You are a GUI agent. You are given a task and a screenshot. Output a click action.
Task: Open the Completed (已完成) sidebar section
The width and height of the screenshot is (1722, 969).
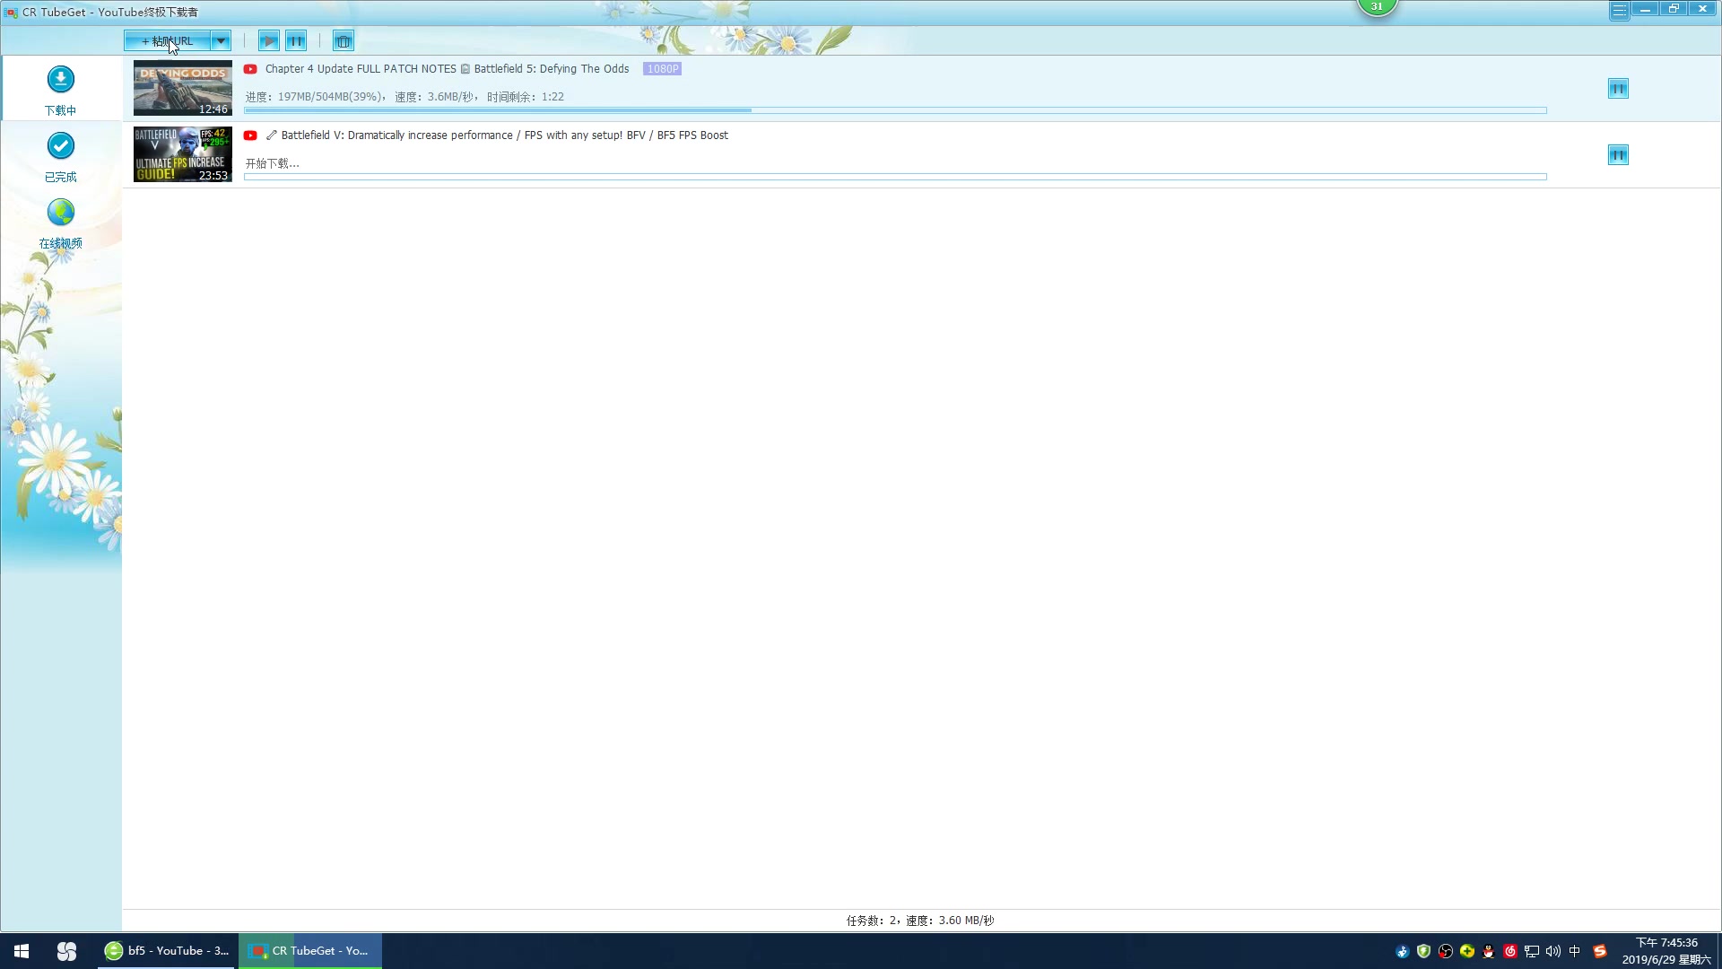coord(61,157)
